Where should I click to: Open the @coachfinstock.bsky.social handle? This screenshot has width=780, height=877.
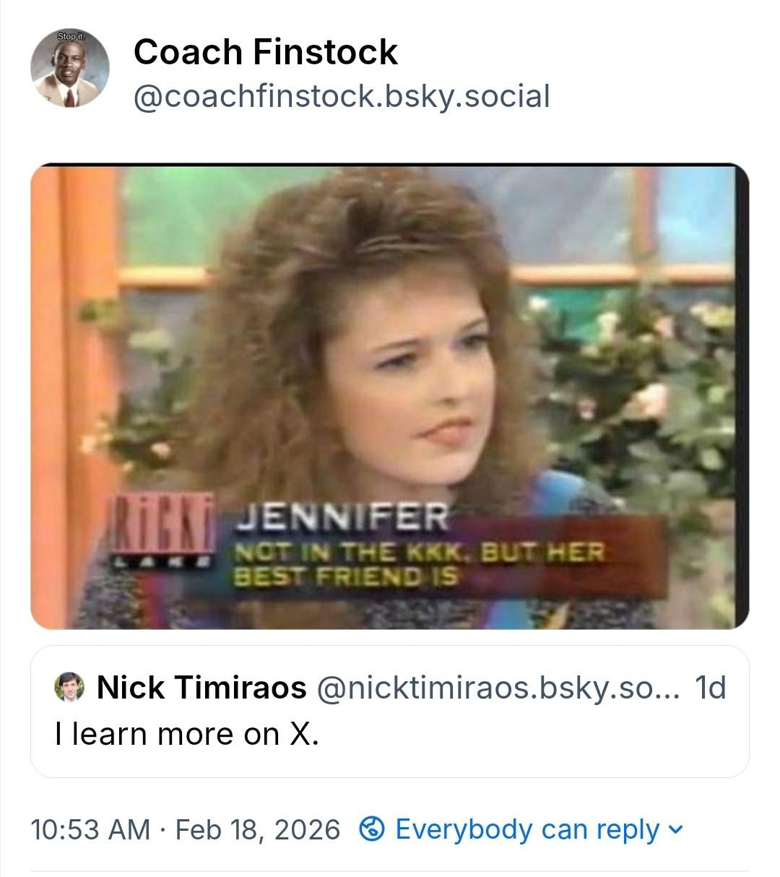pos(341,96)
